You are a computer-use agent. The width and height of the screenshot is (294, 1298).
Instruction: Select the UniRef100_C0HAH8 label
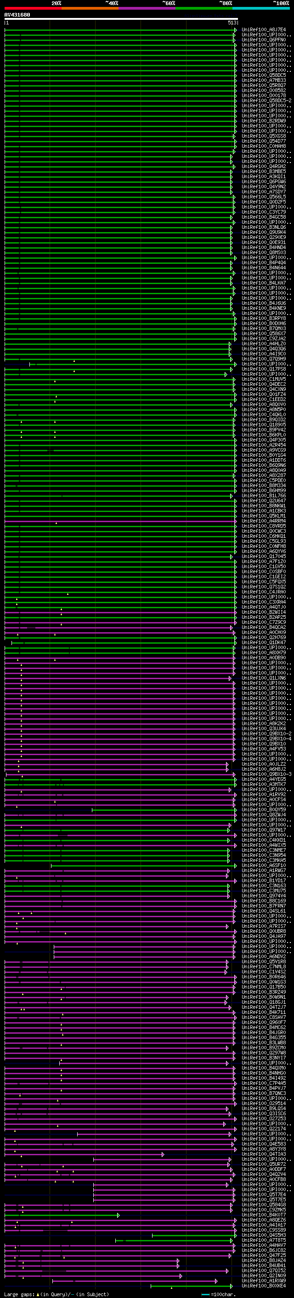[x=263, y=146]
